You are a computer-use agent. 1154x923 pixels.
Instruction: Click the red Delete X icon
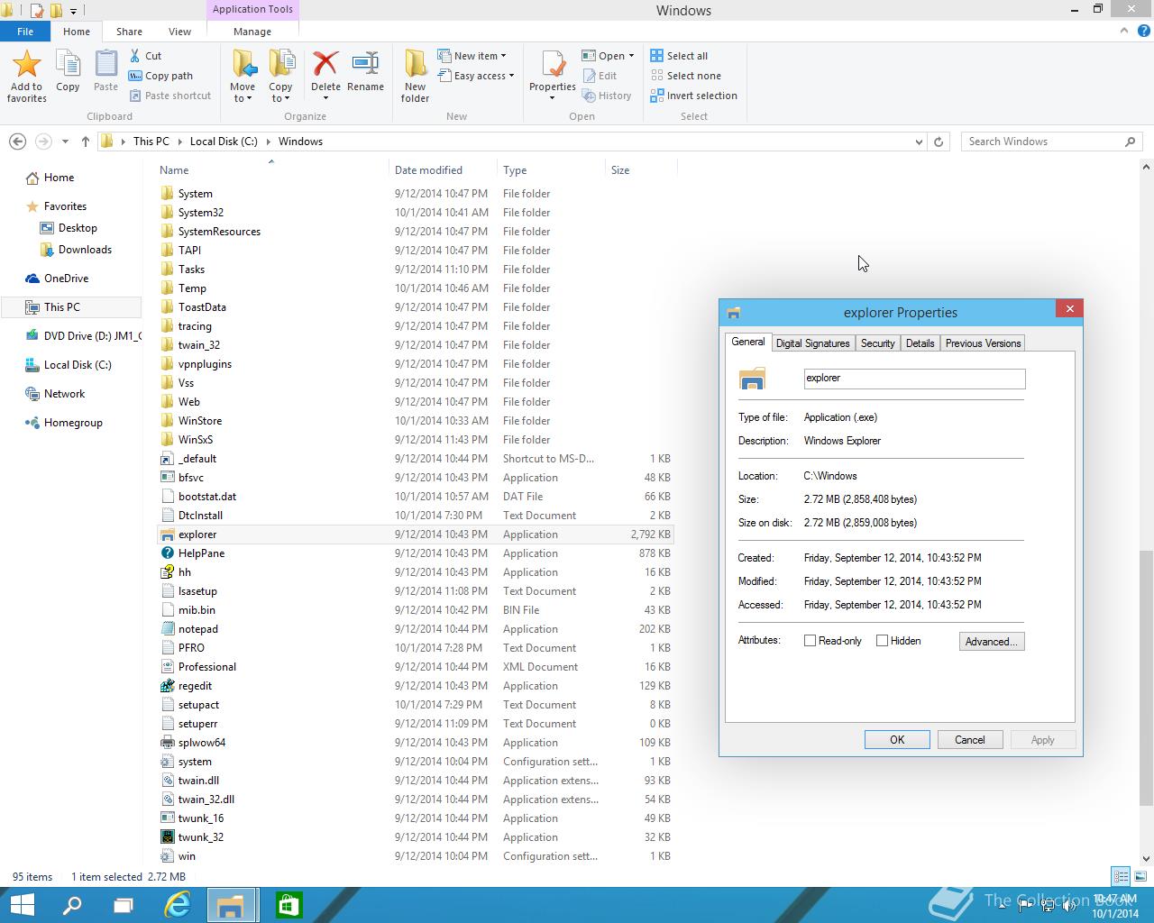click(325, 64)
